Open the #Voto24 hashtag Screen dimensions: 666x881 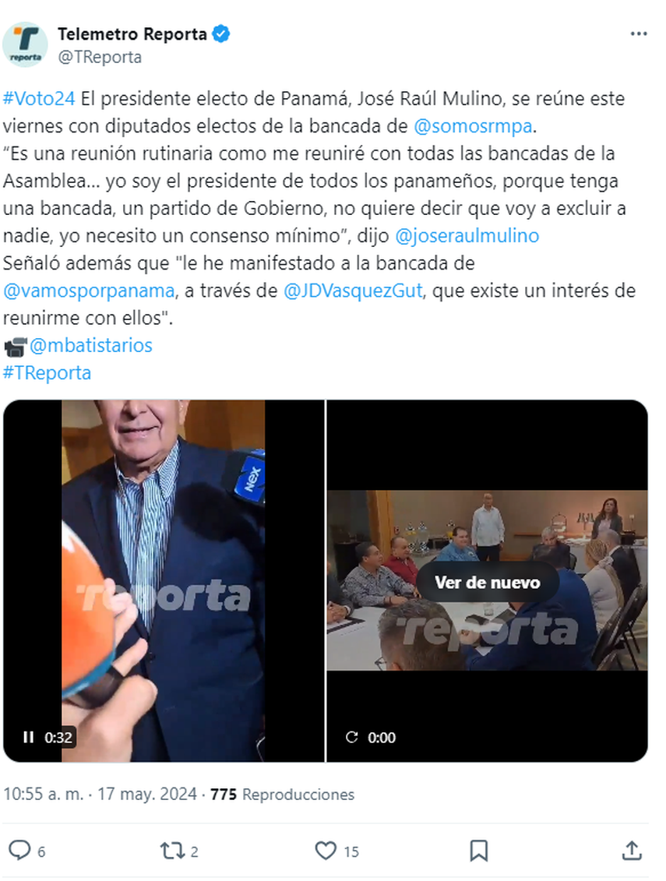point(39,98)
